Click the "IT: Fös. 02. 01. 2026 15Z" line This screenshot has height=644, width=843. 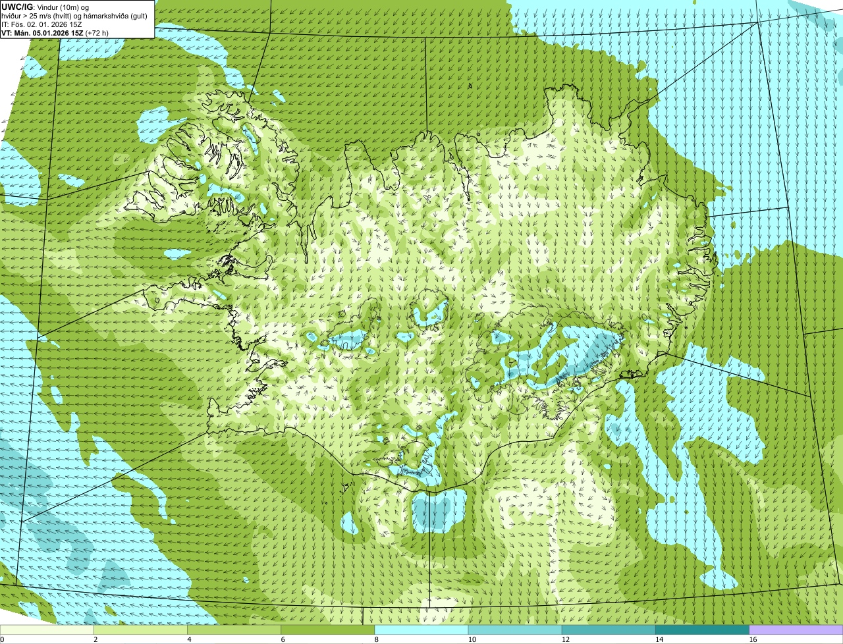coord(41,24)
